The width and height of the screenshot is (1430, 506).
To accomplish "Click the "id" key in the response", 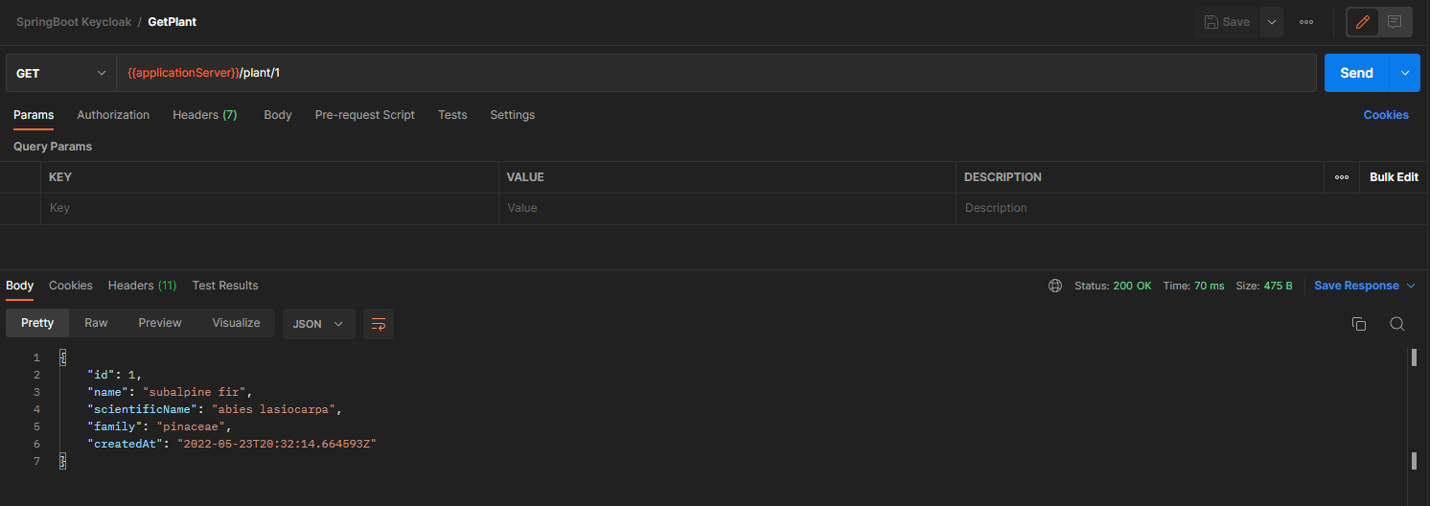I will 101,375.
